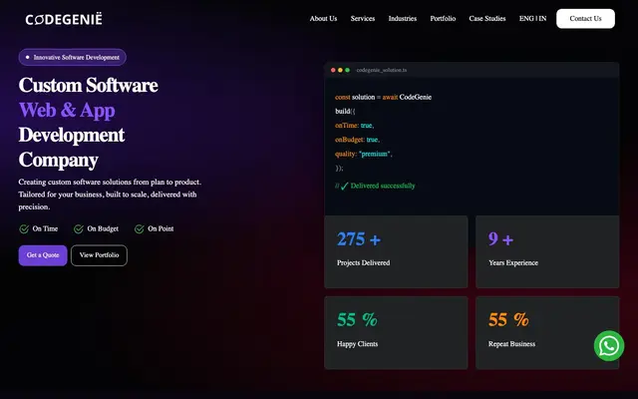This screenshot has height=399, width=638.
Task: Open the About Us menu
Action: 323,19
